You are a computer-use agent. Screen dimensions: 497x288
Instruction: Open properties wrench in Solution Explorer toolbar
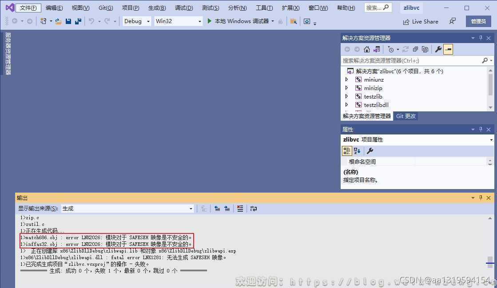point(438,49)
